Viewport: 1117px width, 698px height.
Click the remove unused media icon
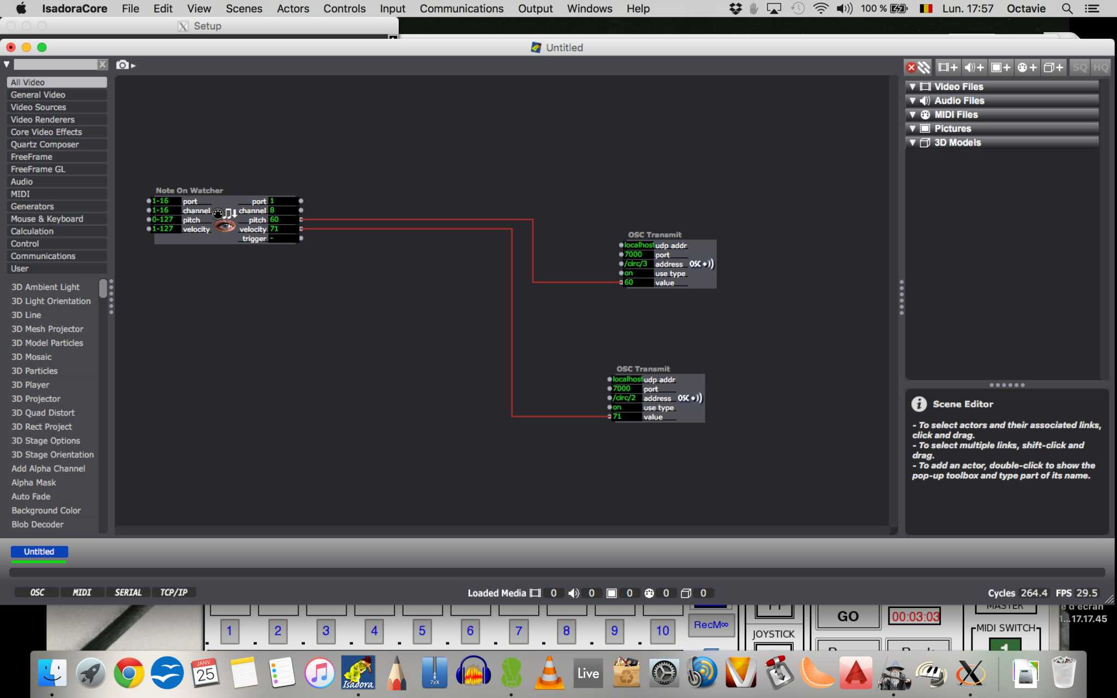click(917, 67)
